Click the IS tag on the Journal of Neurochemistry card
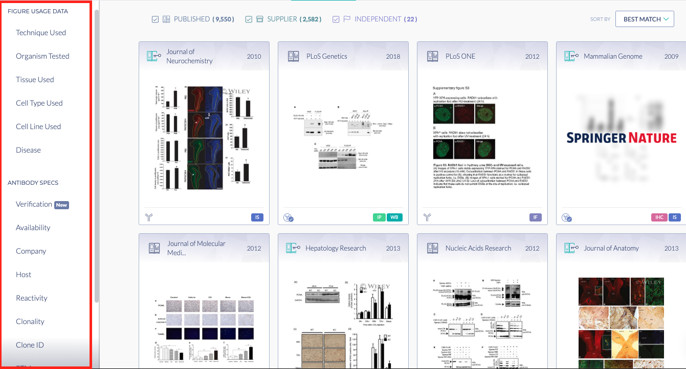The width and height of the screenshot is (686, 369). click(257, 217)
